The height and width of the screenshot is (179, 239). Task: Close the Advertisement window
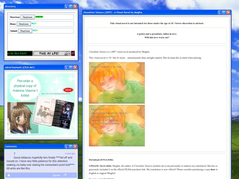(75, 67)
